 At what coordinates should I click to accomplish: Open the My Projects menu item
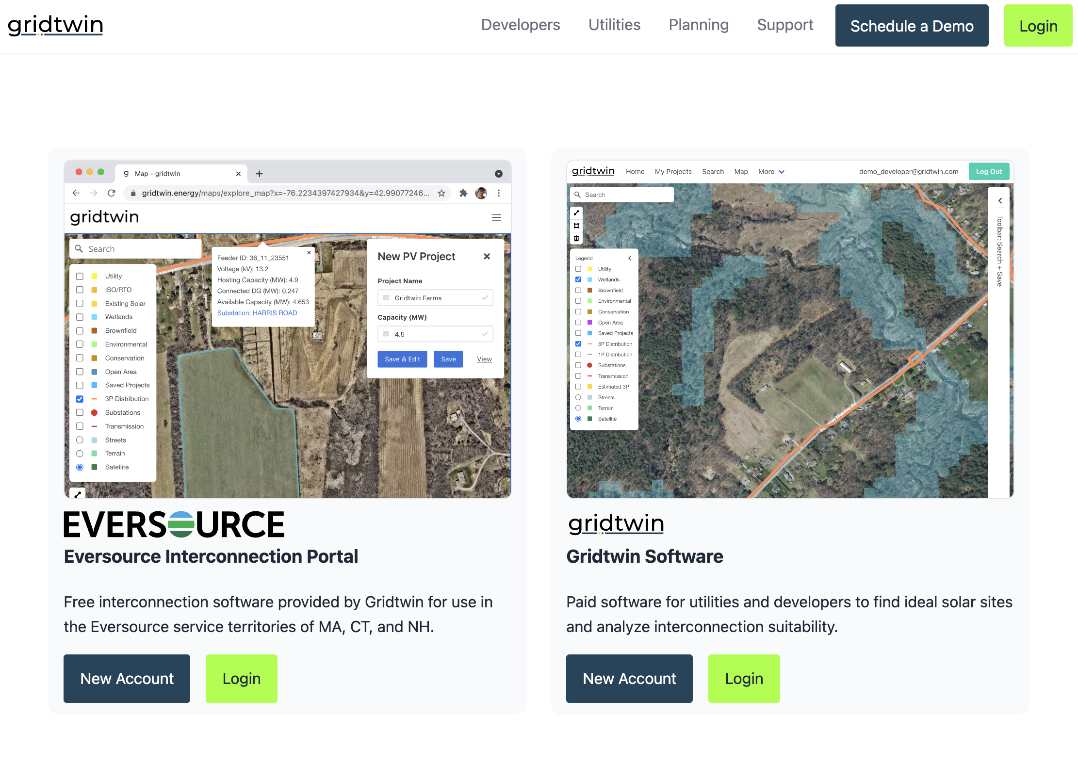pyautogui.click(x=673, y=171)
